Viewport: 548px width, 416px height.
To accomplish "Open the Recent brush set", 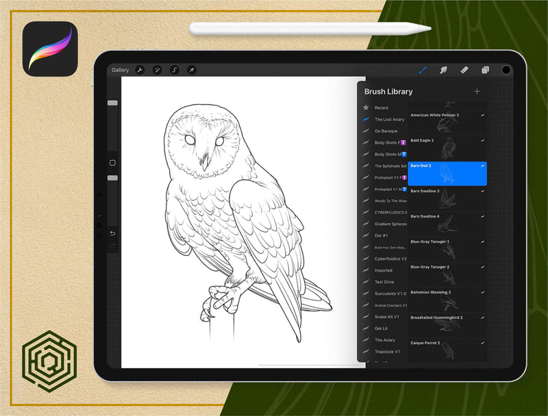I will point(381,107).
